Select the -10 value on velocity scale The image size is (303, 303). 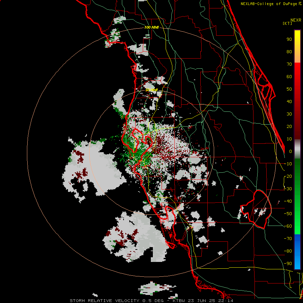tap(288, 164)
